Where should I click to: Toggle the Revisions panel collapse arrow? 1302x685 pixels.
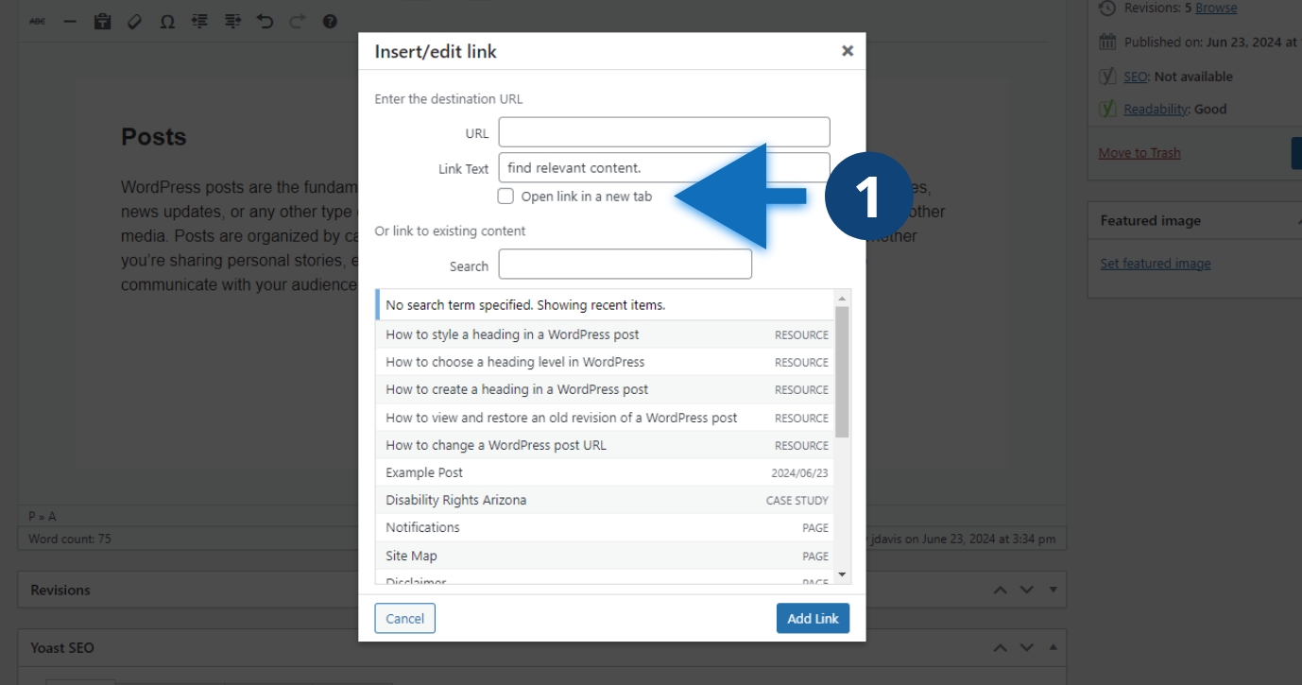tap(1053, 591)
